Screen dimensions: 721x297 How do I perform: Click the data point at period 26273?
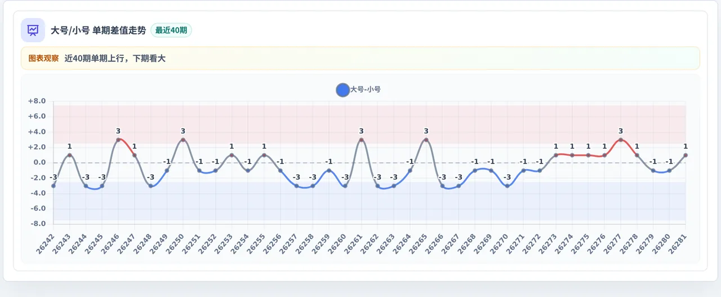(556, 155)
